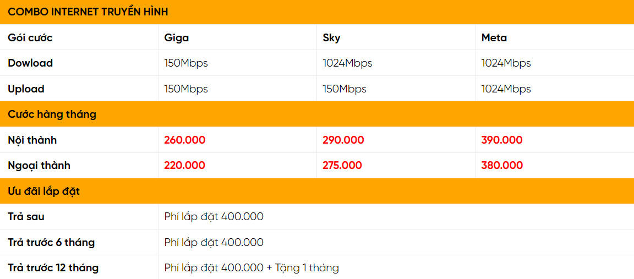
Task: Click Meta Nội thành price 390.000
Action: pos(501,140)
